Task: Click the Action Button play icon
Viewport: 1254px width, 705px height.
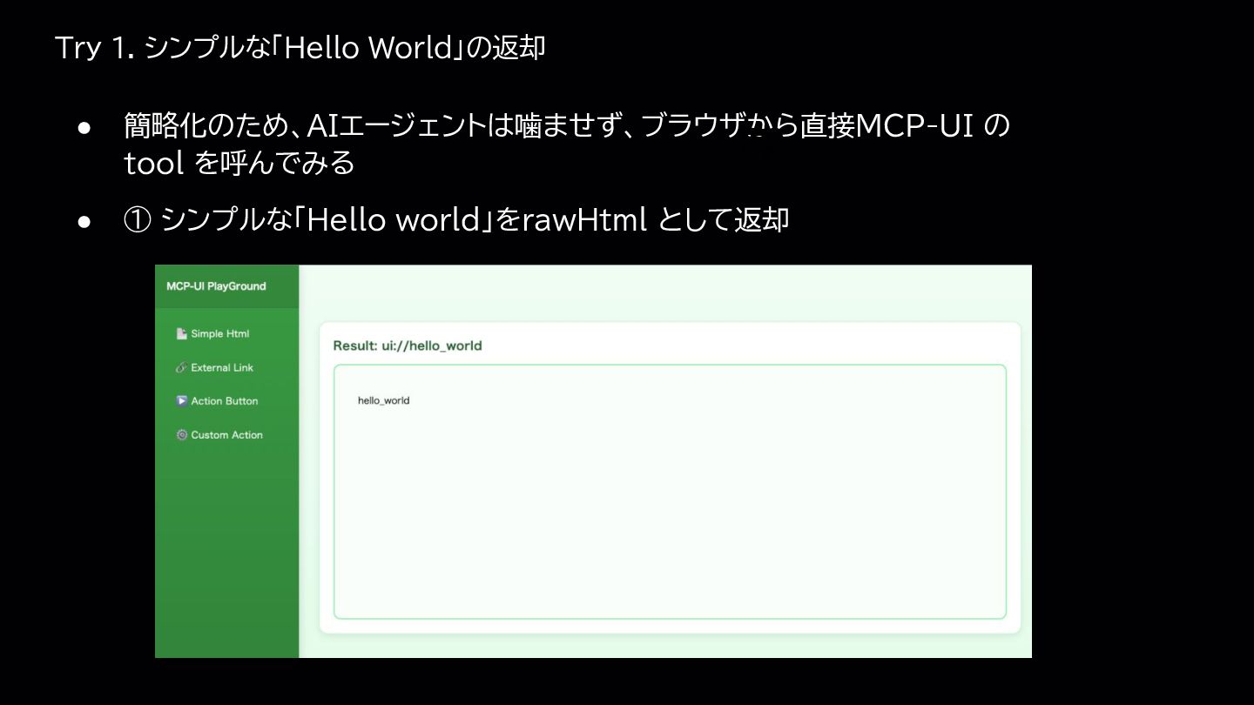Action: coord(182,401)
